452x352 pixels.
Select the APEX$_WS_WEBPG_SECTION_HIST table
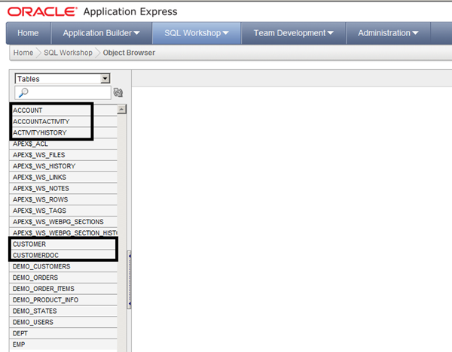click(x=63, y=233)
